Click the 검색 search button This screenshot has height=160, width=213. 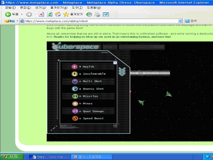tap(191, 21)
